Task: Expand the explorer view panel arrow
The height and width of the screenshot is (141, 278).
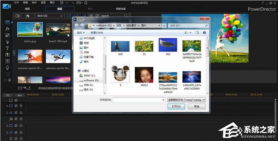Action: click(x=14, y=53)
